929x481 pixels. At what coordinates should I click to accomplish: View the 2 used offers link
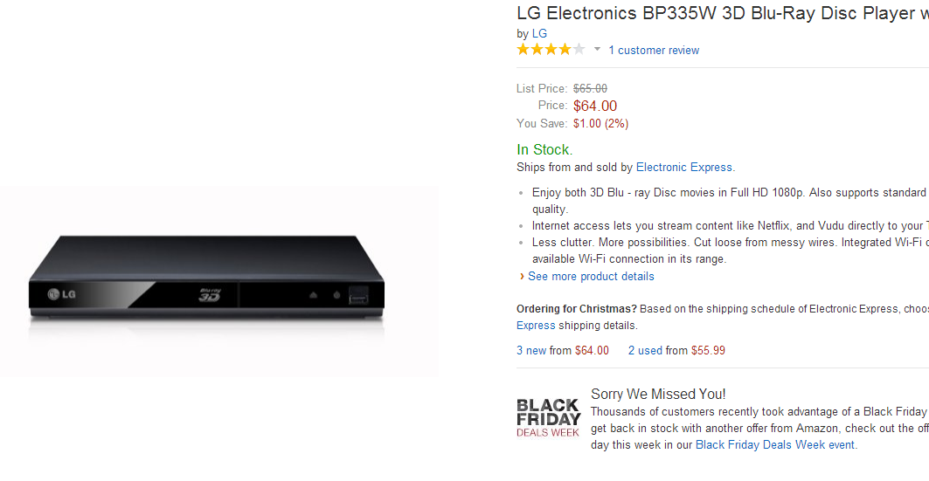click(645, 351)
